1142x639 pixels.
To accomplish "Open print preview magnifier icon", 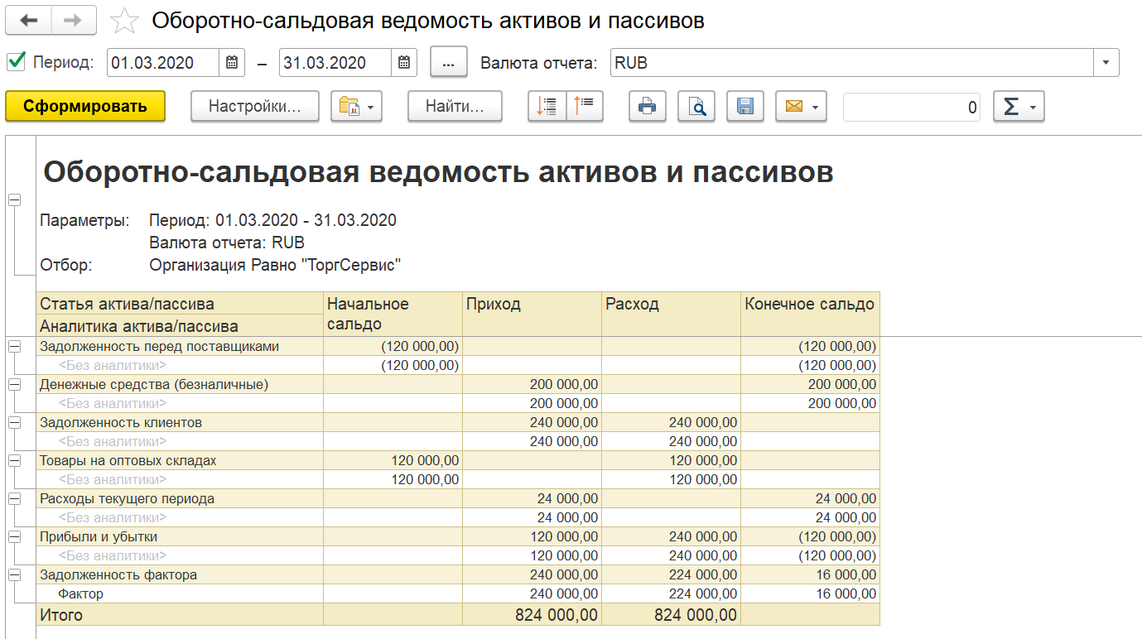I will [696, 107].
